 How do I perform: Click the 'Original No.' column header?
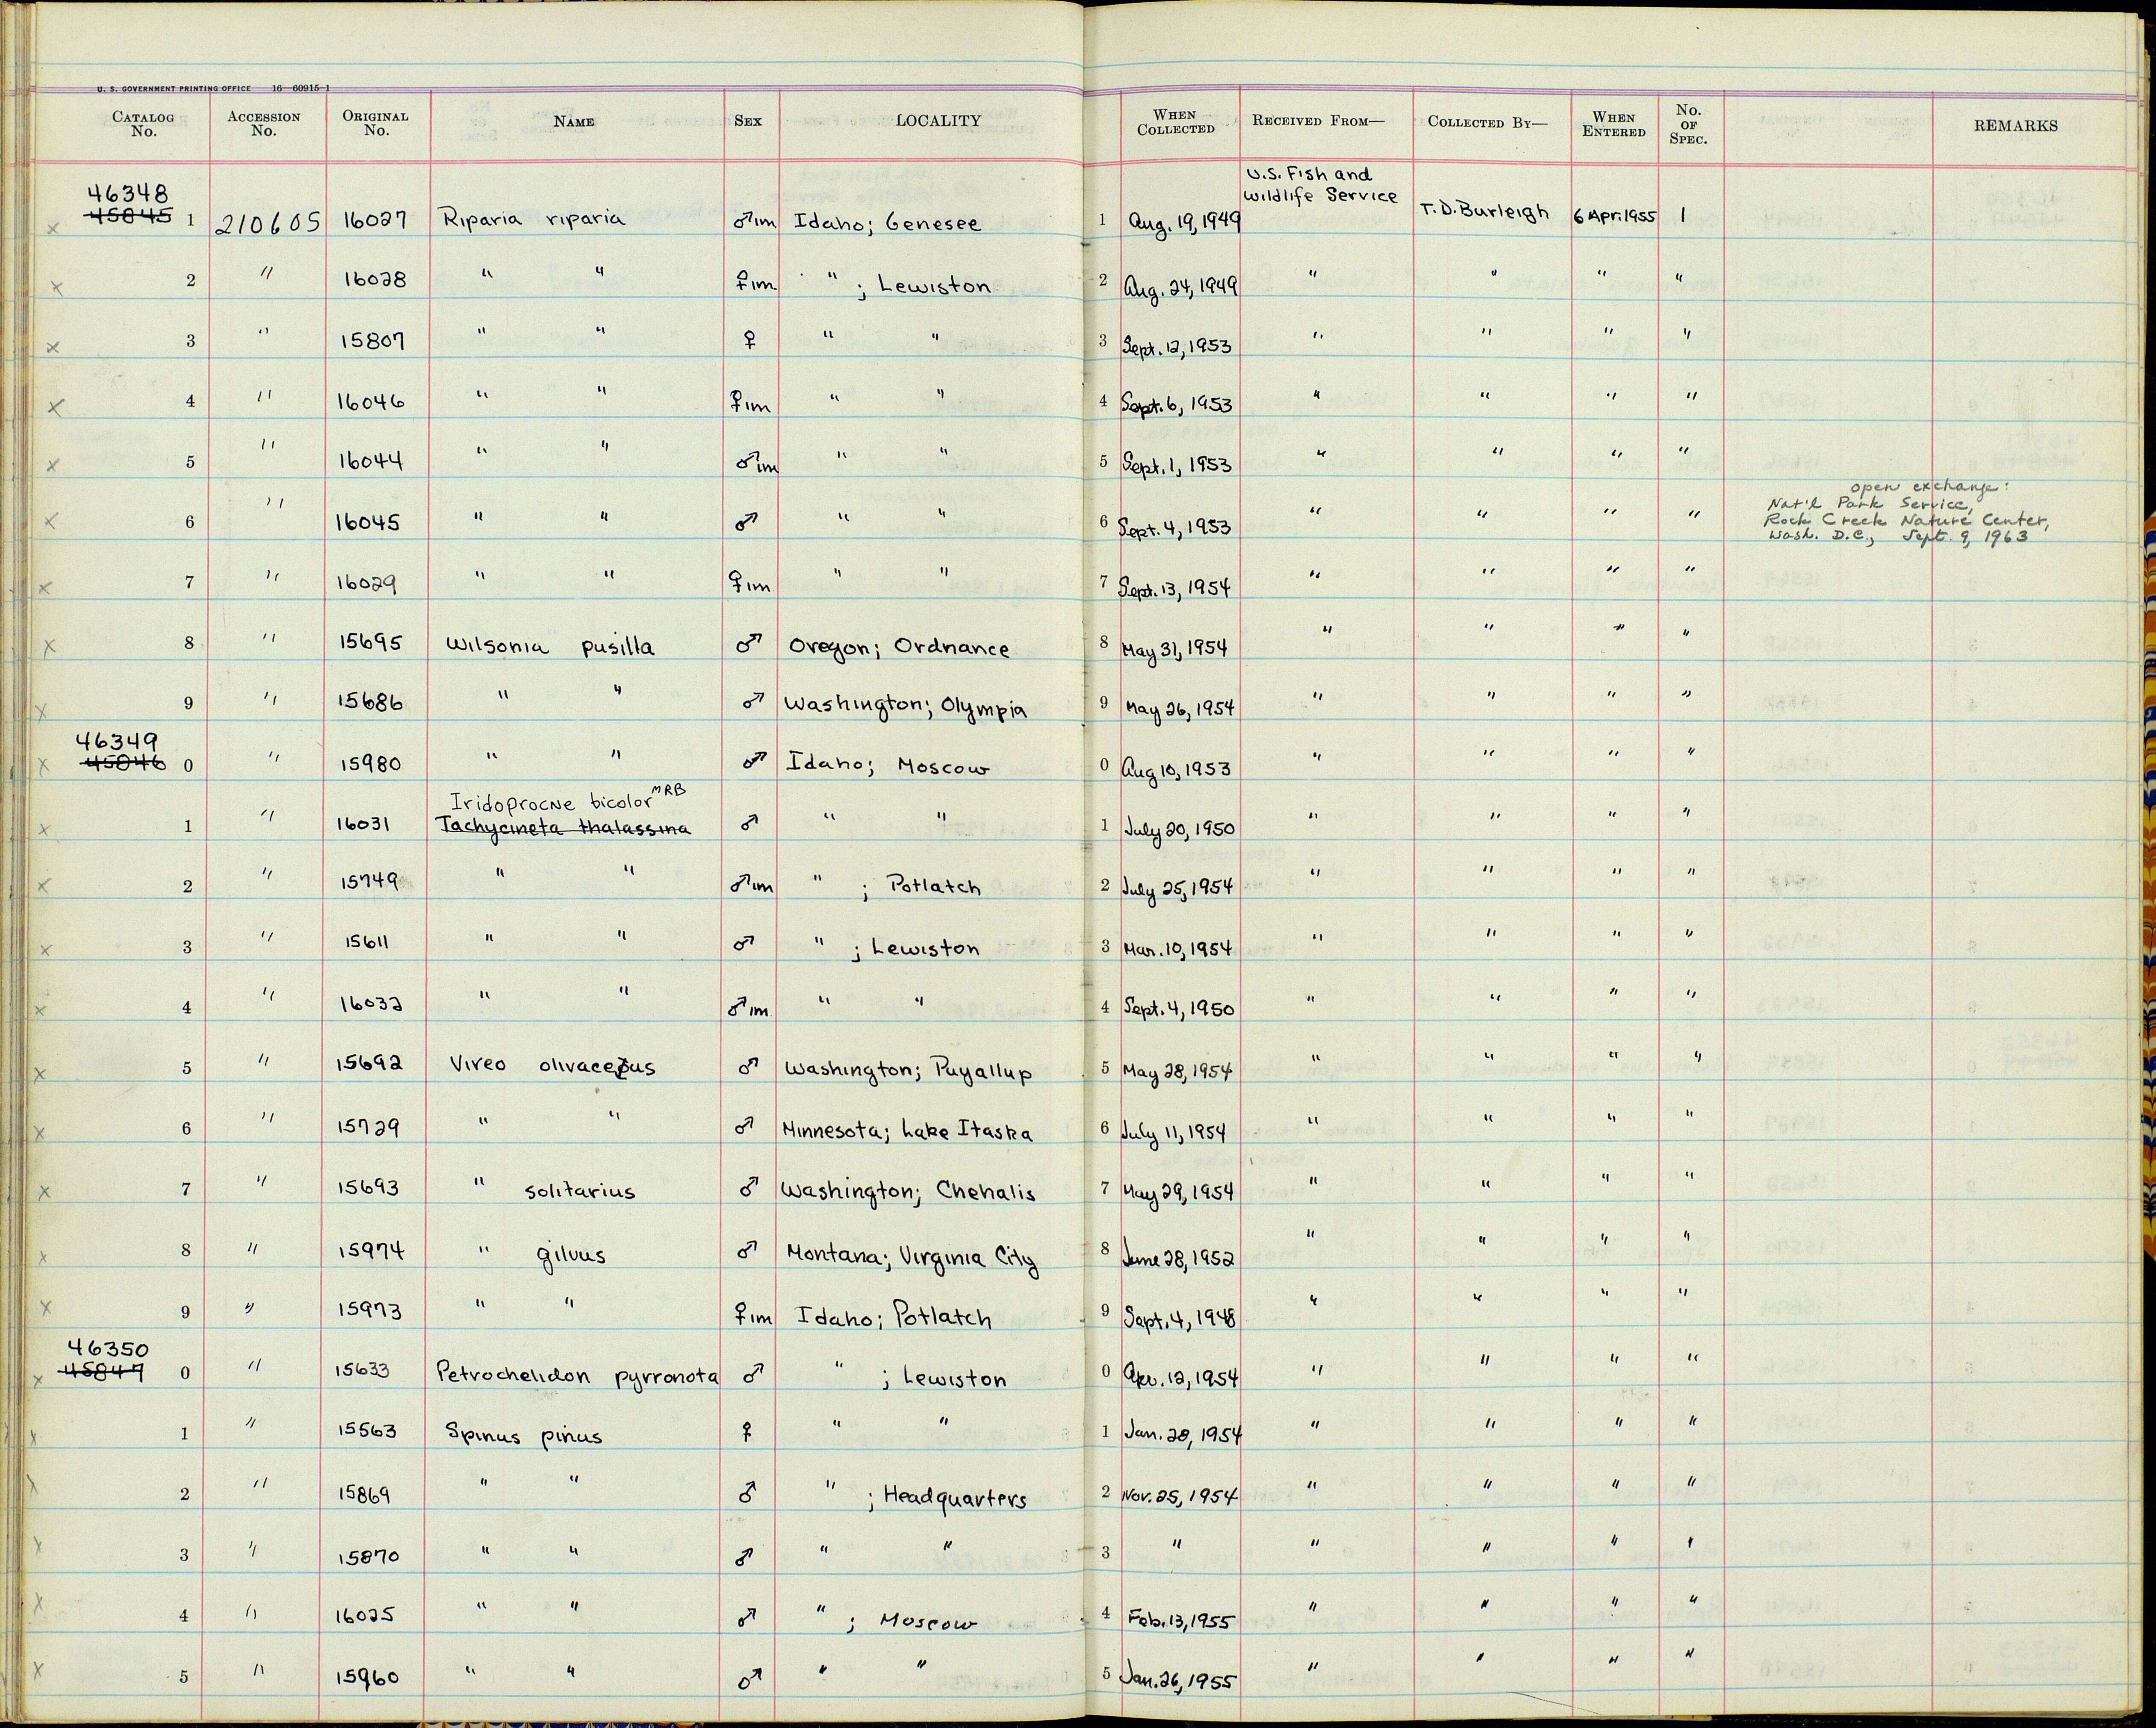pyautogui.click(x=375, y=123)
